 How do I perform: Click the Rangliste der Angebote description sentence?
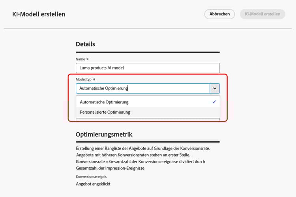coord(143,148)
